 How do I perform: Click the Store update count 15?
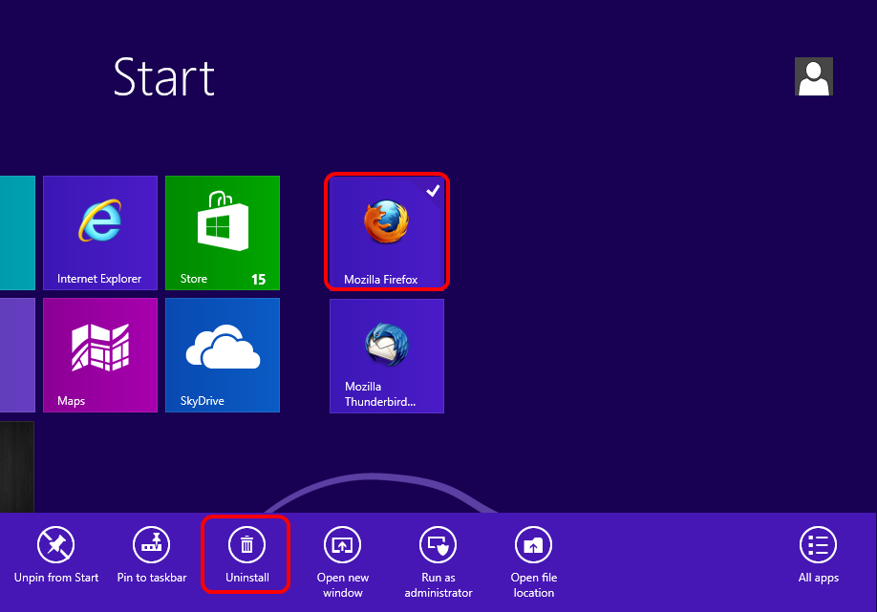point(258,280)
